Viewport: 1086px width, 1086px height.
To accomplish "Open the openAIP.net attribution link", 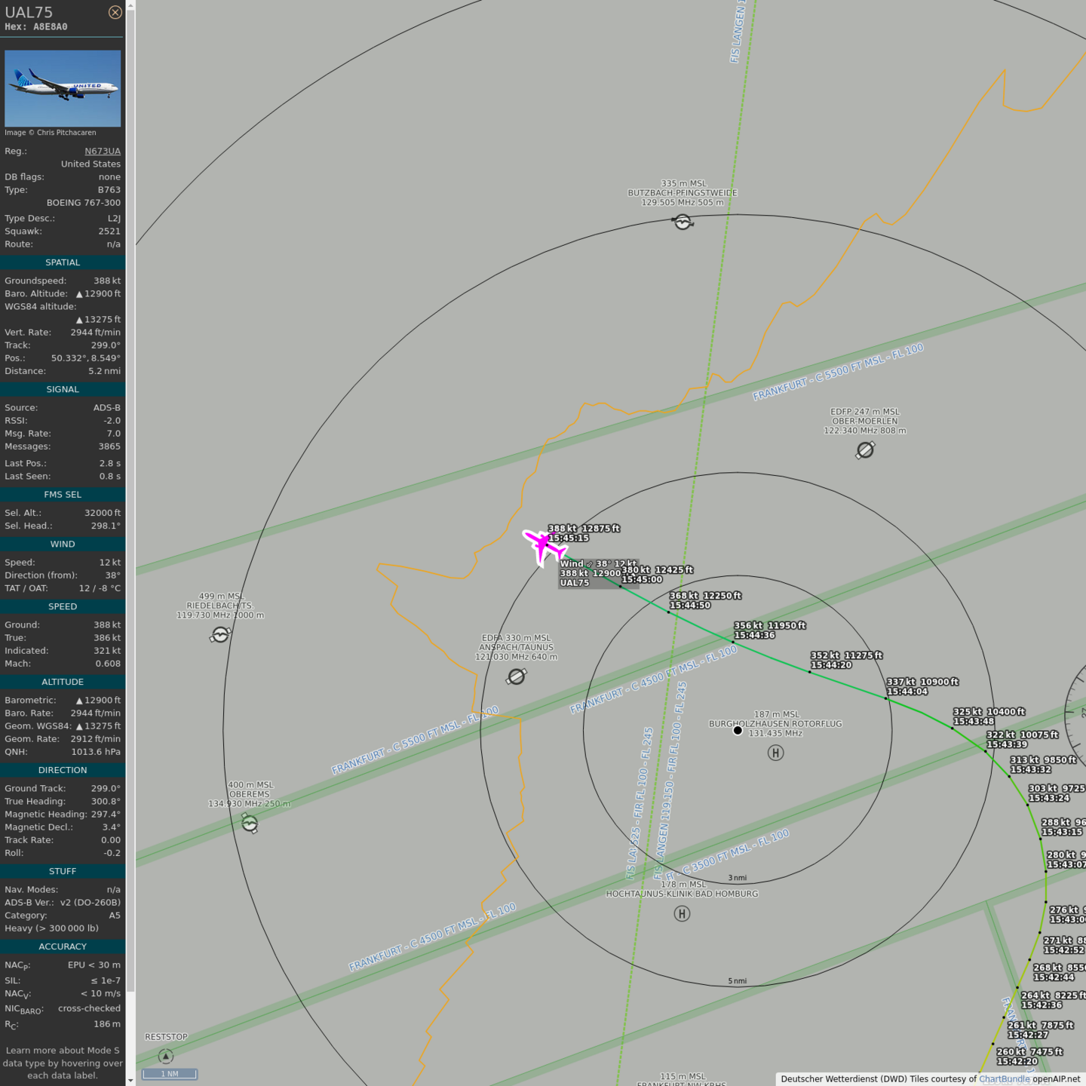I will click(x=1056, y=1079).
